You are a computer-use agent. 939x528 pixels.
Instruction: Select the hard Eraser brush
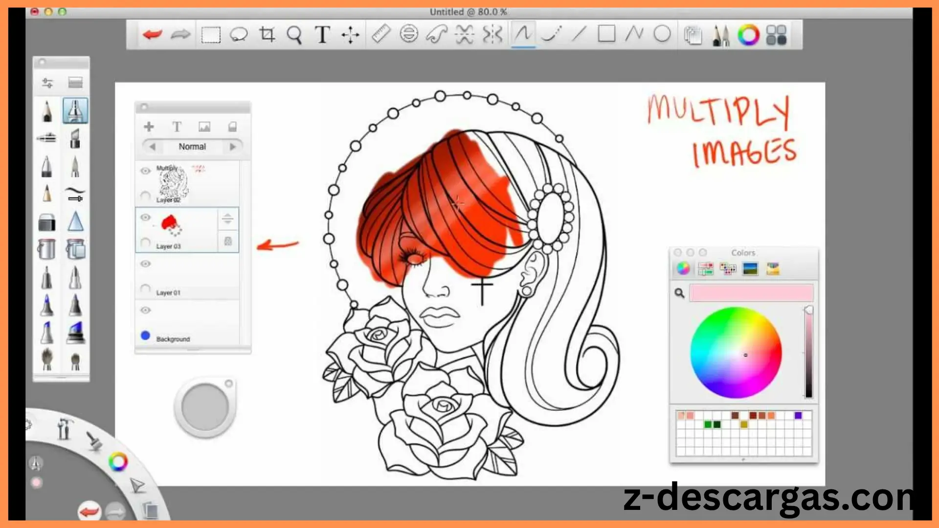tap(47, 222)
